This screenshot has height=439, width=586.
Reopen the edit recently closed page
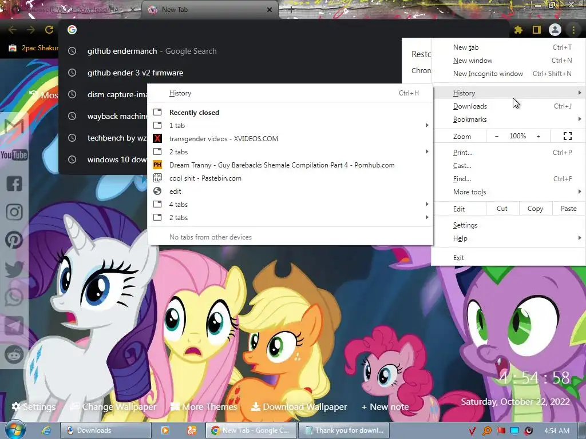point(290,191)
